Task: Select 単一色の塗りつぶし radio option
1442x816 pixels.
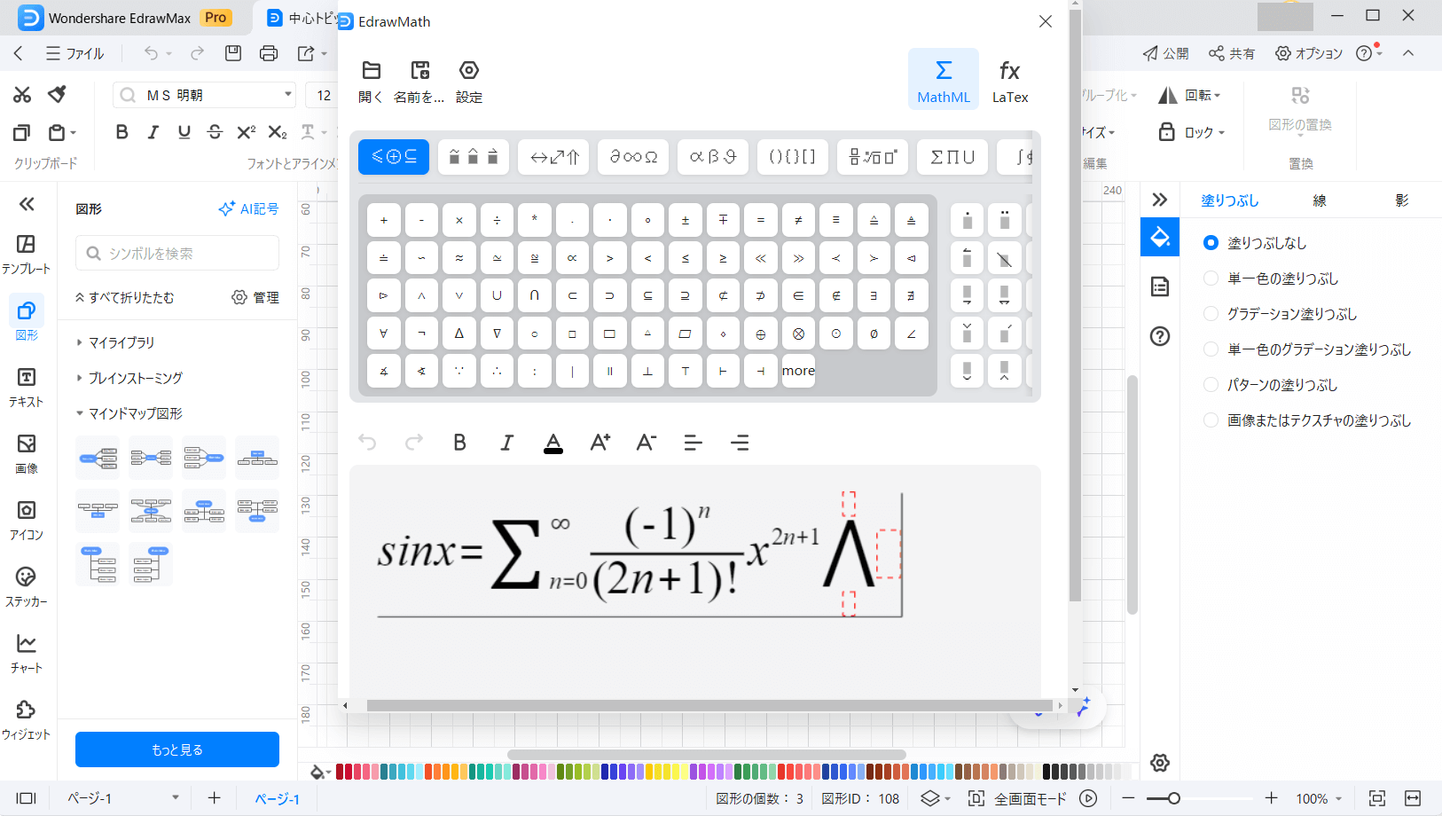Action: (1211, 278)
